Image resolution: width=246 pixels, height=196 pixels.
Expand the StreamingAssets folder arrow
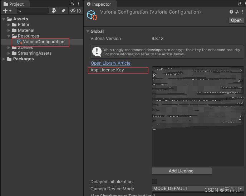point(9,53)
